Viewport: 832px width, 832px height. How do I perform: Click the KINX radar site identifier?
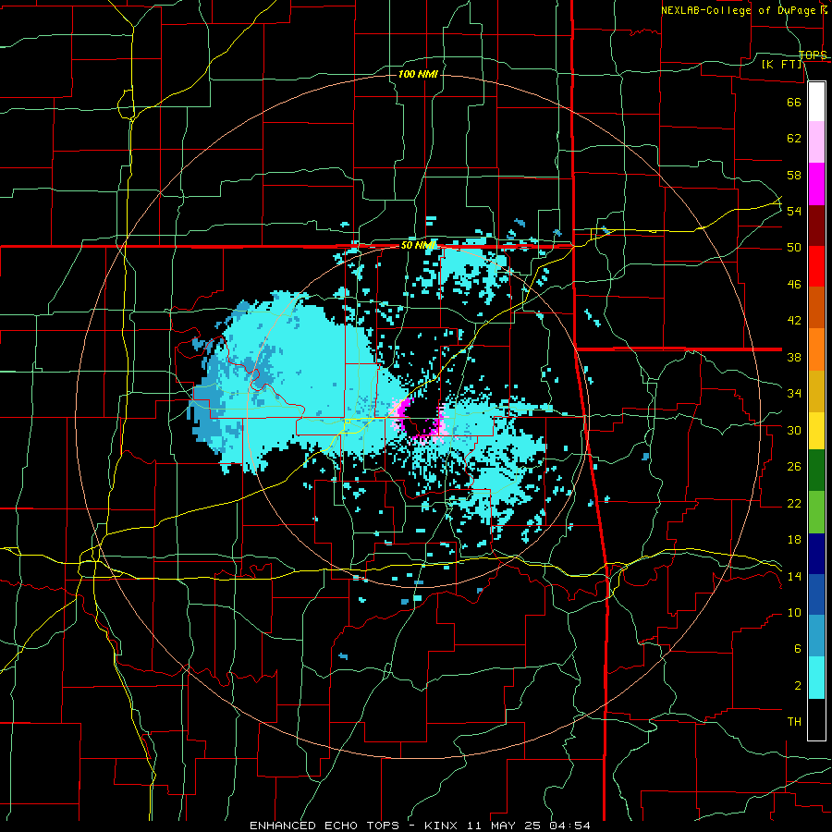pyautogui.click(x=443, y=826)
